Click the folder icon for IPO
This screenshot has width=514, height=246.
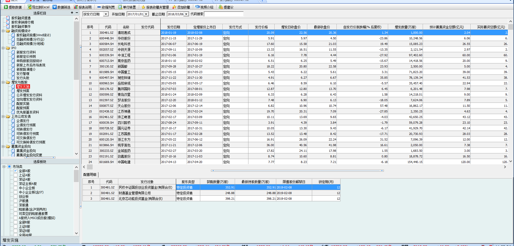tap(8, 48)
